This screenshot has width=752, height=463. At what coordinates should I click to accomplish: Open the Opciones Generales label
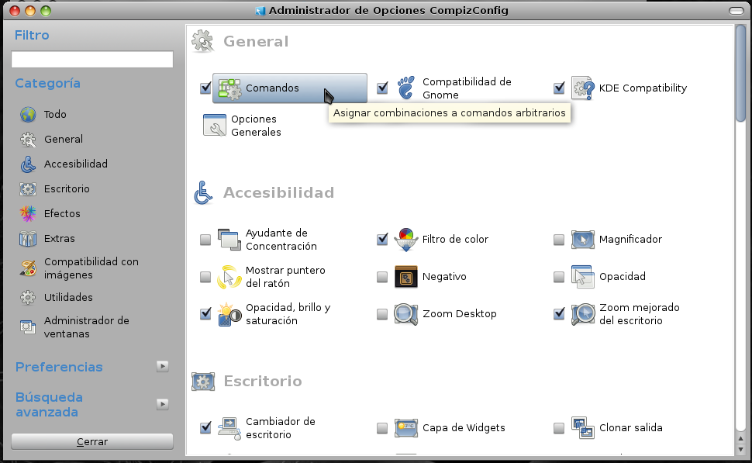coord(256,126)
